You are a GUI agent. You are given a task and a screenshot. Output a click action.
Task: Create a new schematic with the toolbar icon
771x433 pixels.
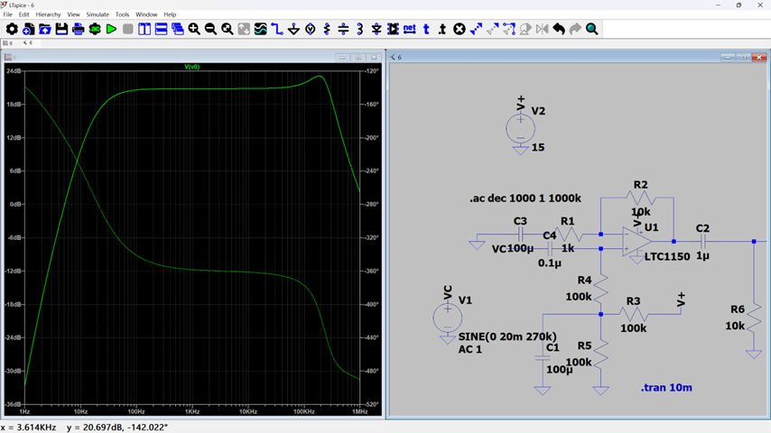point(29,29)
